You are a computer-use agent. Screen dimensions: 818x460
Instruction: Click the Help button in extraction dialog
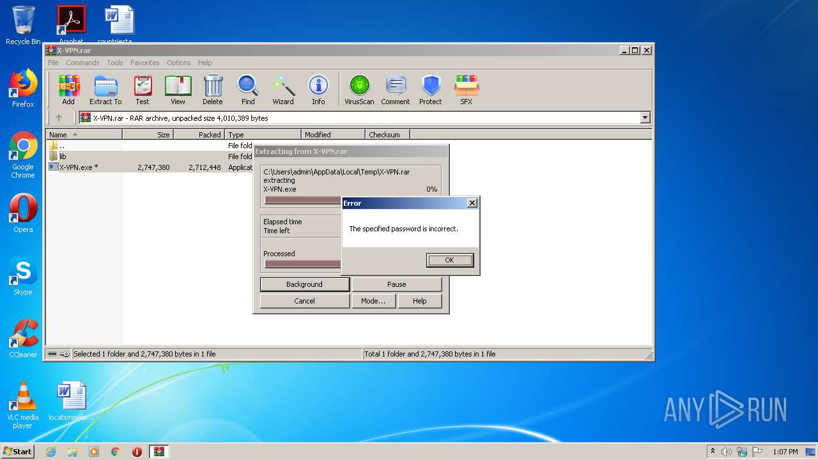point(420,301)
